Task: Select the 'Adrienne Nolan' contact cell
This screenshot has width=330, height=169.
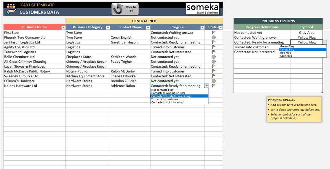Action: (130, 86)
